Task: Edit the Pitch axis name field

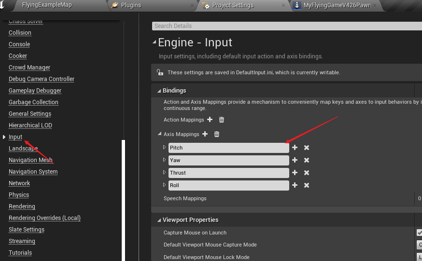Action: tap(229, 148)
